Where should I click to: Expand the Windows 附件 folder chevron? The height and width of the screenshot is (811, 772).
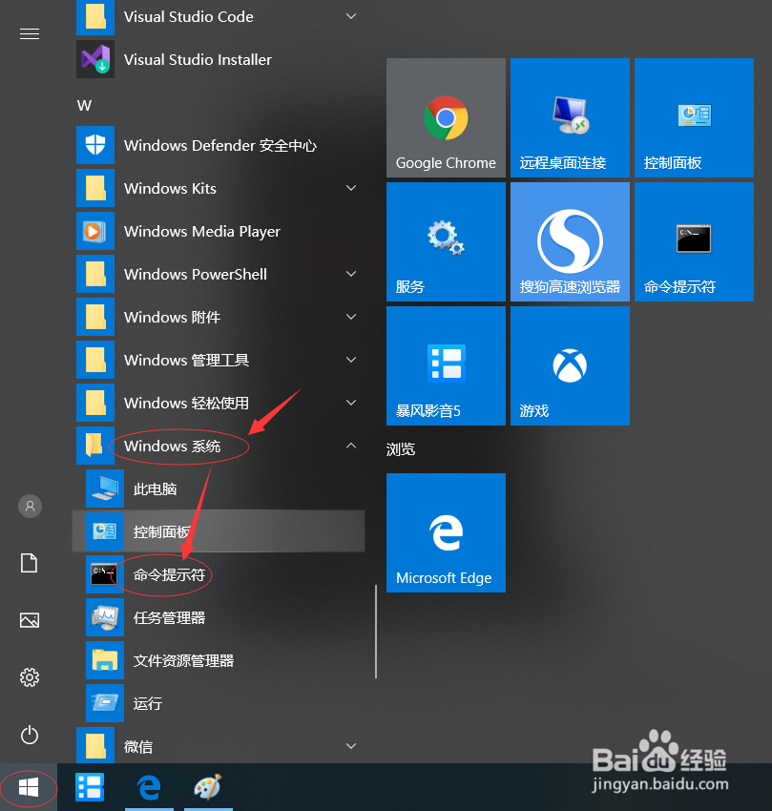(351, 317)
